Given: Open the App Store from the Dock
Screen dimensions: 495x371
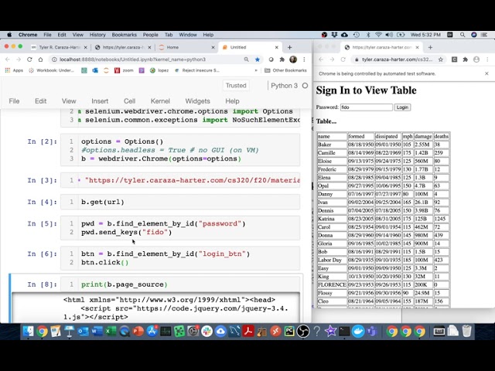Looking at the screenshot, I should click(x=152, y=332).
